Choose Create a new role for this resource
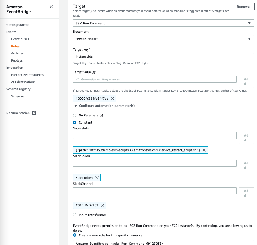Image resolution: width=257 pixels, height=245 pixels. [74, 235]
